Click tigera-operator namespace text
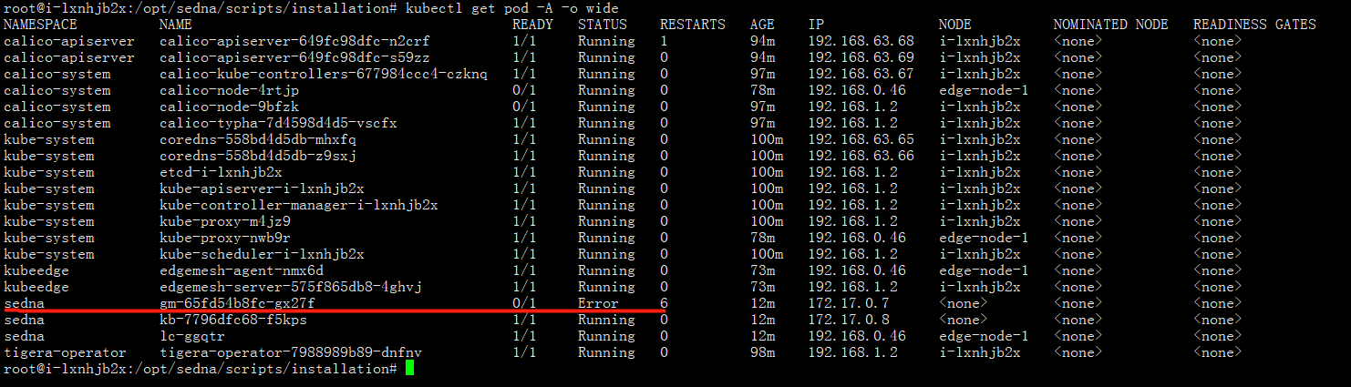 click(65, 352)
